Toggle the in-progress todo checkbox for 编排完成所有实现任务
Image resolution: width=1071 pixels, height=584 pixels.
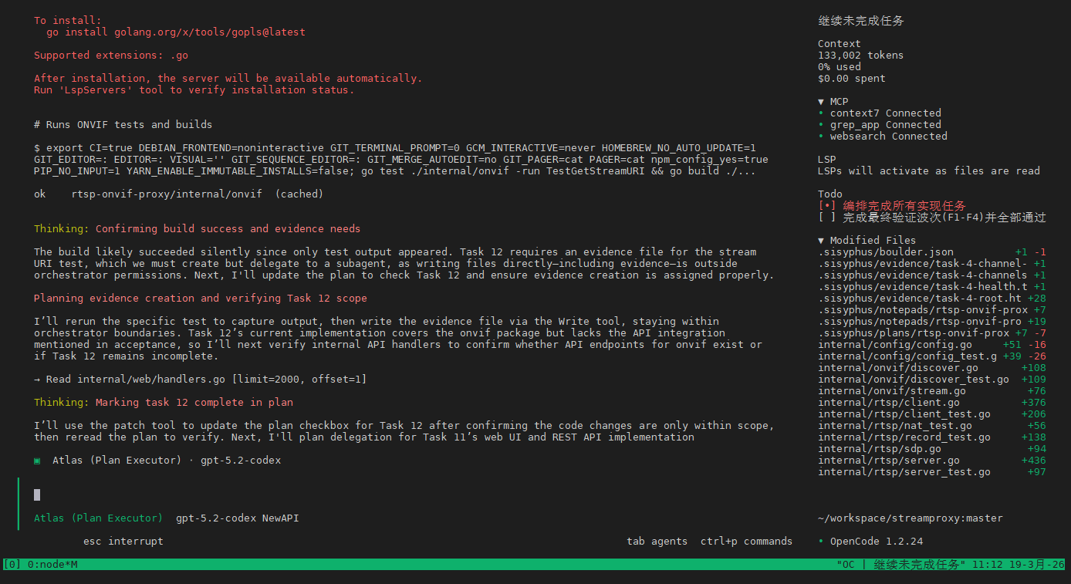pos(827,206)
